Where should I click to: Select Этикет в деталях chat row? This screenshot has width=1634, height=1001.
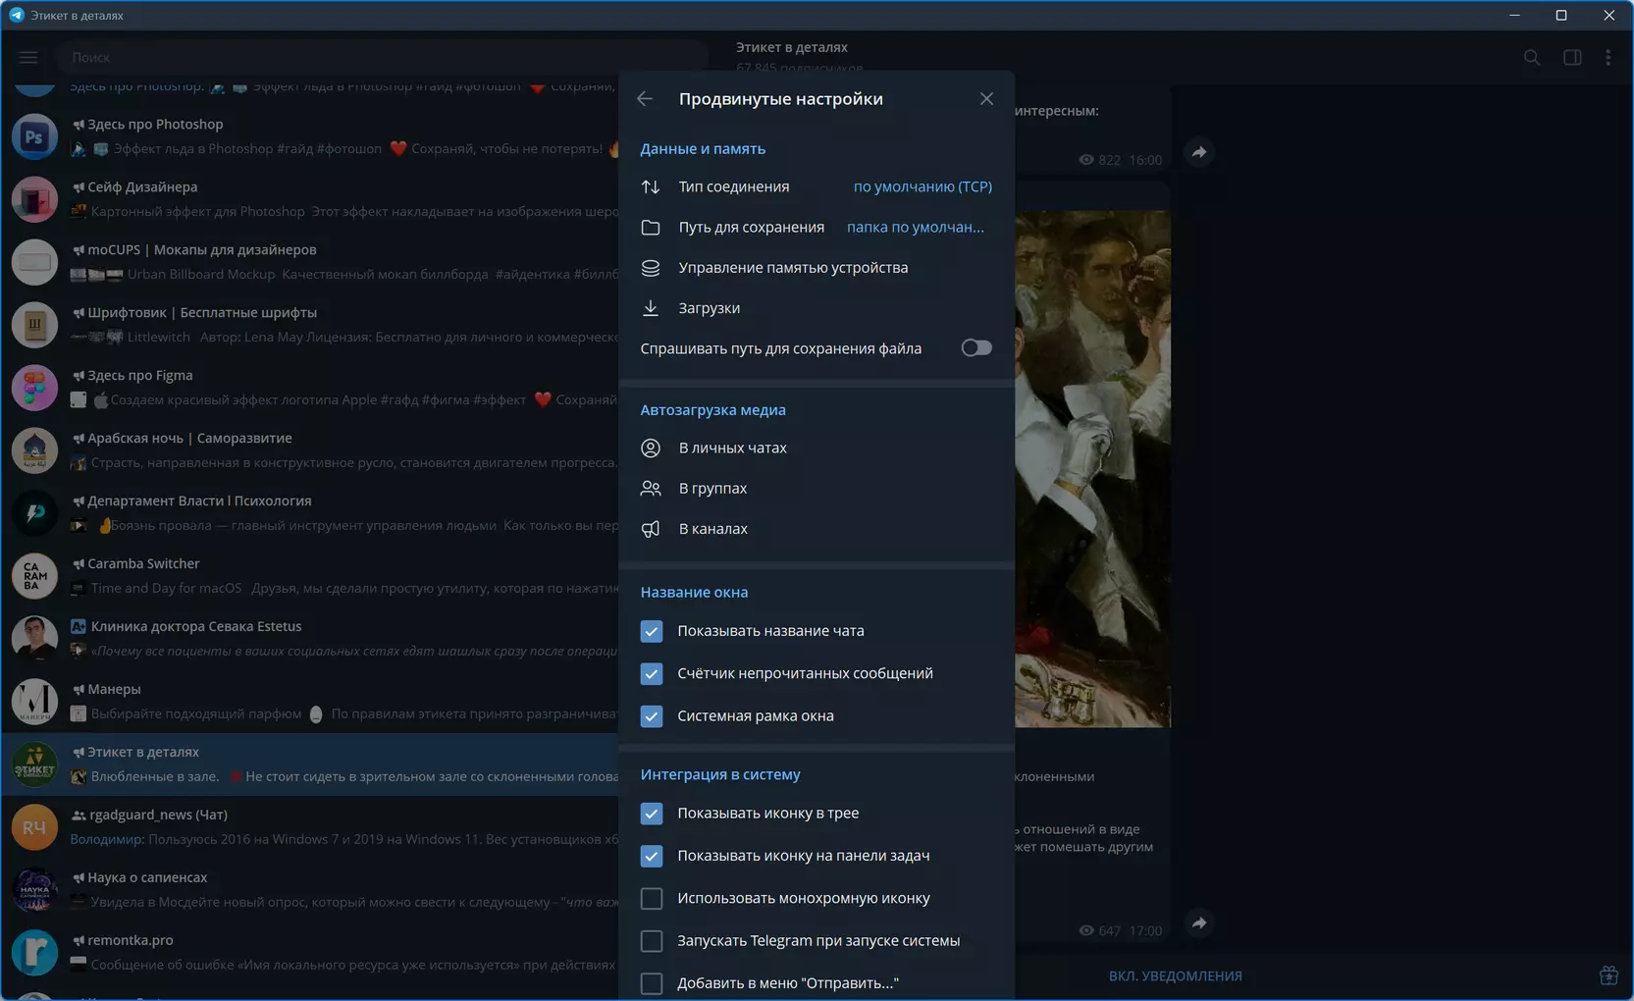[x=310, y=764]
